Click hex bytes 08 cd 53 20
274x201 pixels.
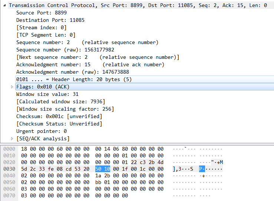(73, 169)
